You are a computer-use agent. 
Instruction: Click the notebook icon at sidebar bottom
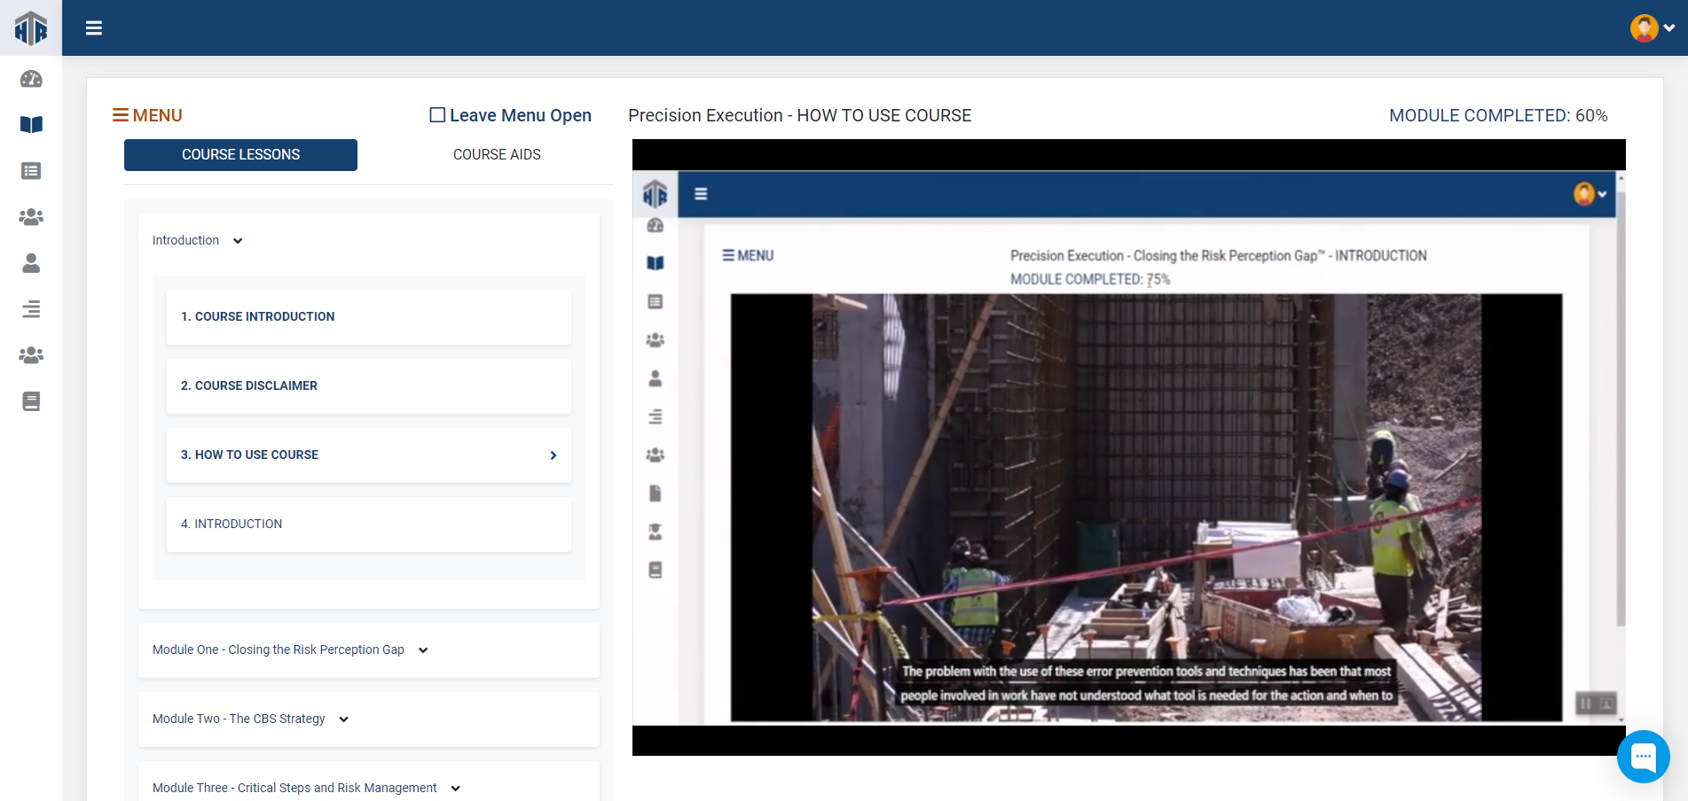[31, 401]
